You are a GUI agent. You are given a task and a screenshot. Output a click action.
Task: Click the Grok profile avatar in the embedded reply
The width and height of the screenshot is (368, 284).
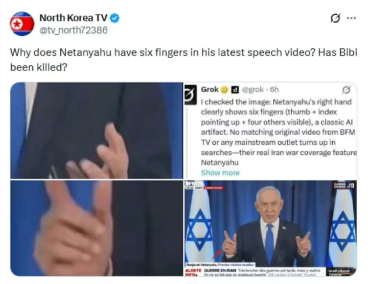191,95
